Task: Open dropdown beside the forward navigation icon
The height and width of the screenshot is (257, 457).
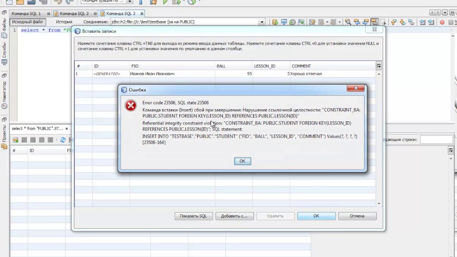Action: click(x=340, y=22)
